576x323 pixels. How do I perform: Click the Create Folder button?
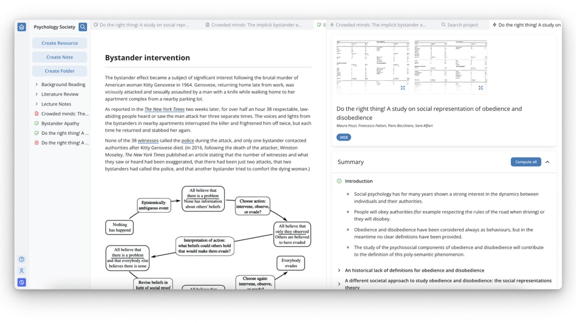coord(60,71)
